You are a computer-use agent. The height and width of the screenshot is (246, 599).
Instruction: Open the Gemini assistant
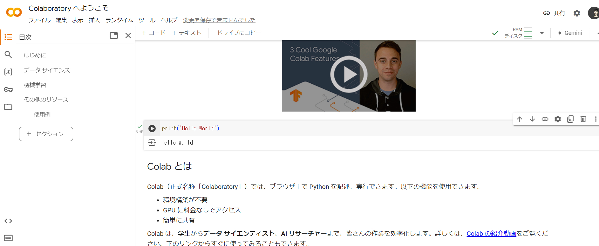570,33
